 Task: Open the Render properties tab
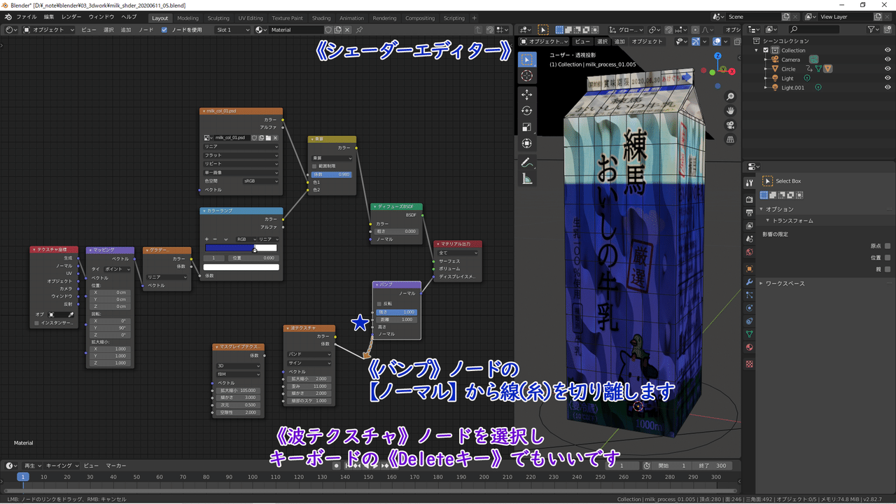click(750, 199)
